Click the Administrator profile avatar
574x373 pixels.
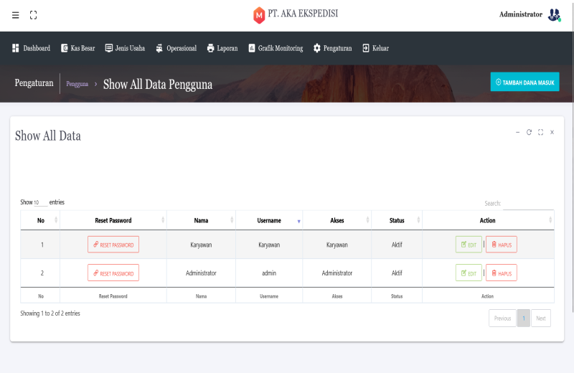tap(554, 15)
